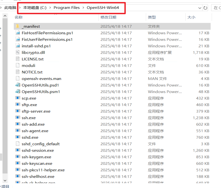Click the libcrypto.dll file icon
221x188 pixels.
pos(18,52)
